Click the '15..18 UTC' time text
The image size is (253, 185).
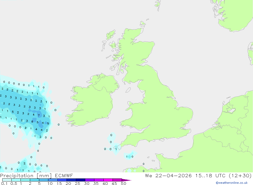[x=210, y=175]
